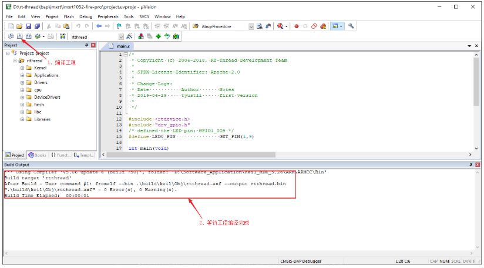Screen dimensions: 484x268
Task: Pin the Project panel with the pushpin
Action: click(86, 45)
